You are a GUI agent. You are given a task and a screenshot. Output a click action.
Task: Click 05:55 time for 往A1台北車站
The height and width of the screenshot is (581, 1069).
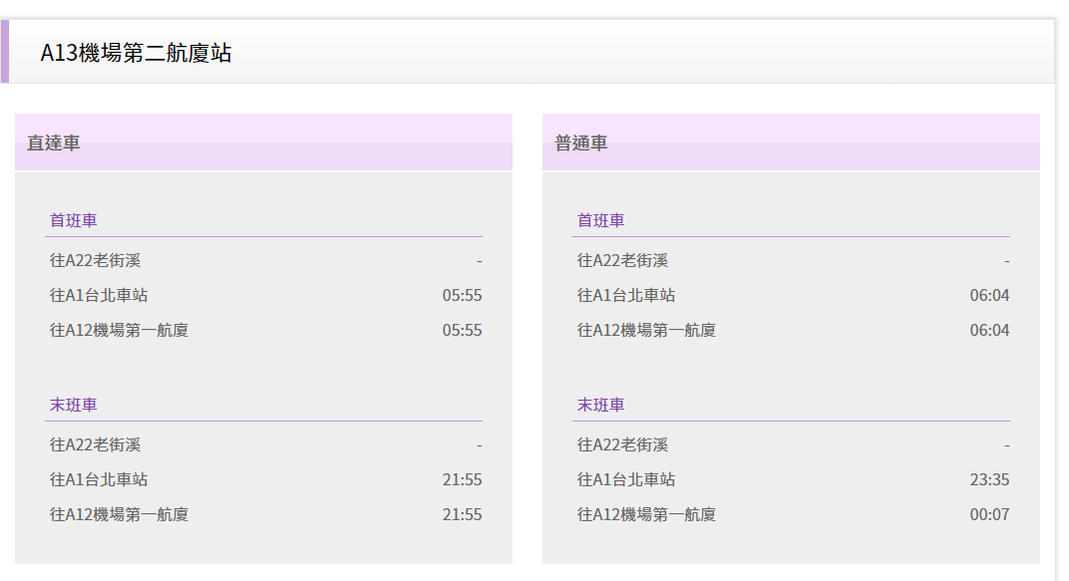[463, 295]
